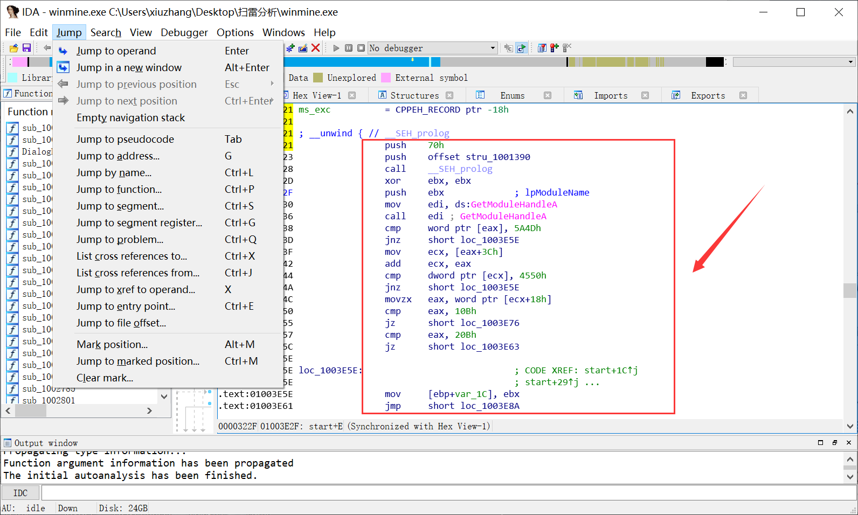858x515 pixels.
Task: Click the IDC command input field
Action: click(448, 492)
